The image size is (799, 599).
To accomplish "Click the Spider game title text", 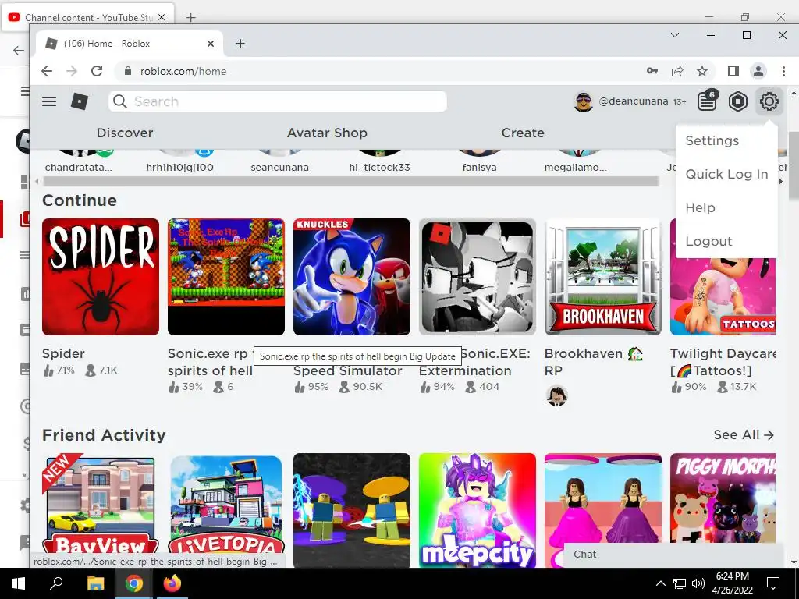I will coord(63,353).
